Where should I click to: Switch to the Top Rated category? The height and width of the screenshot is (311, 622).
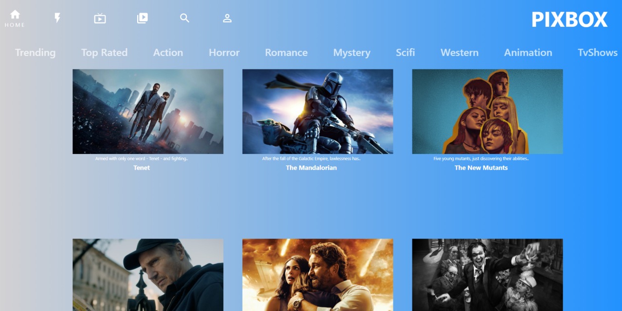104,52
